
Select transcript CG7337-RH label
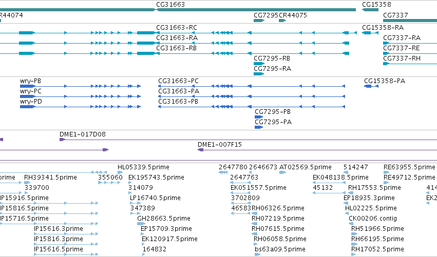[x=402, y=58]
